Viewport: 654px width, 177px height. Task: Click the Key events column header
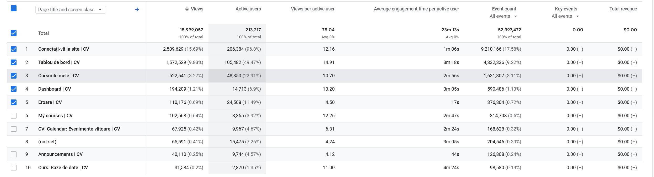point(566,9)
